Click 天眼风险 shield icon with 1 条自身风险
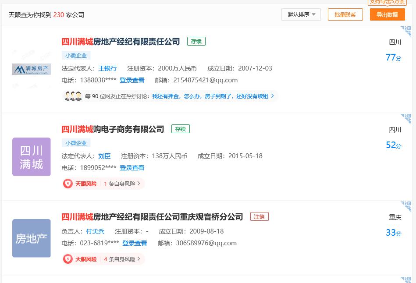Screen dimensions: 416x283 point(68,184)
